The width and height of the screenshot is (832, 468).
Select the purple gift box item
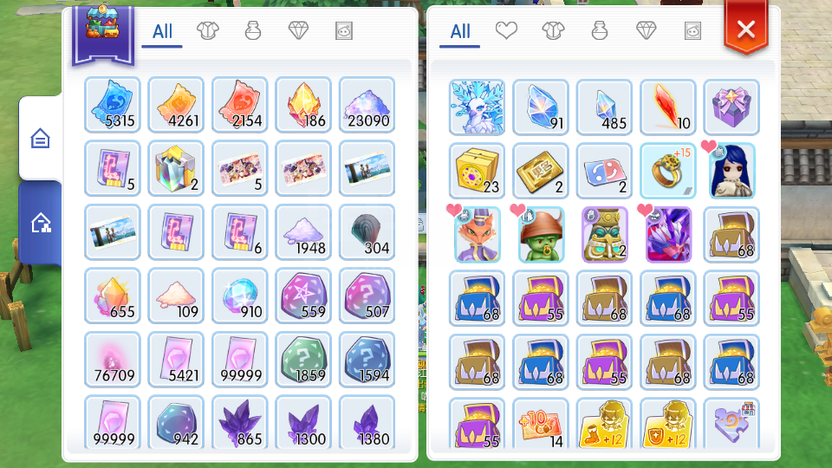[731, 107]
